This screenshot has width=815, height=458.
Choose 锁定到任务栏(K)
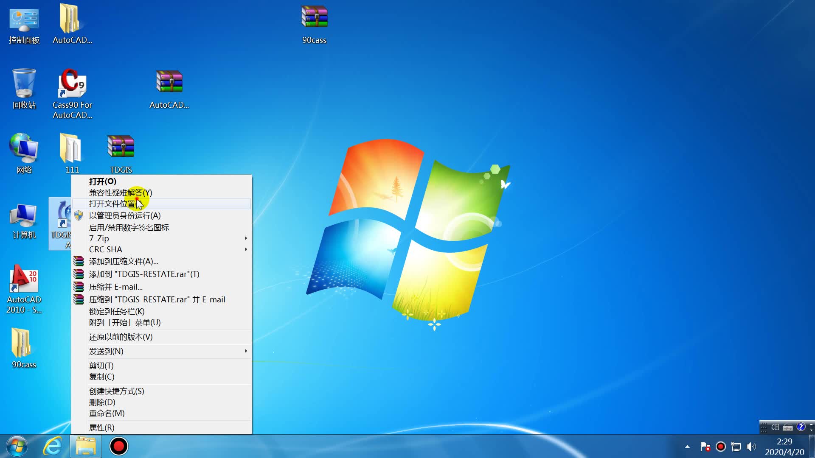[x=162, y=311]
